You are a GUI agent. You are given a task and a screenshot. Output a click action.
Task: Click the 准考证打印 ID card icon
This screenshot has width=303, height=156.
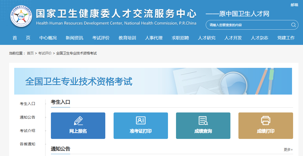[x=140, y=120]
